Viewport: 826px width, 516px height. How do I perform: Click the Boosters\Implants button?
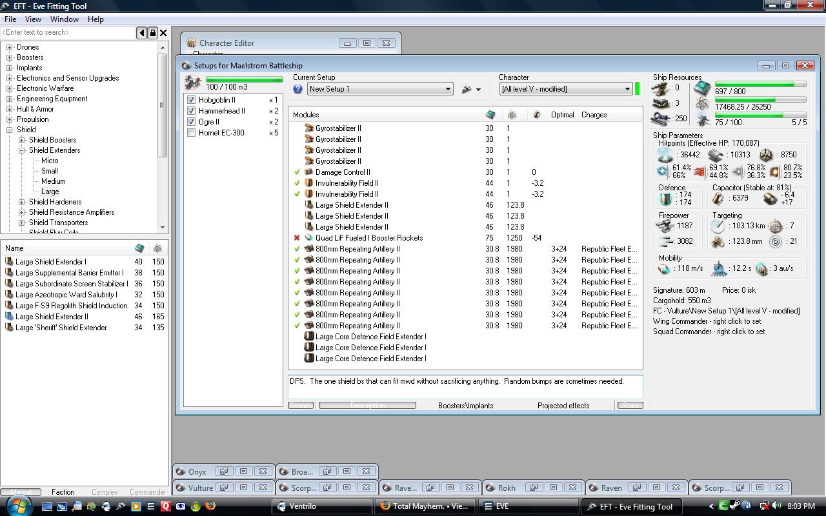(x=465, y=406)
